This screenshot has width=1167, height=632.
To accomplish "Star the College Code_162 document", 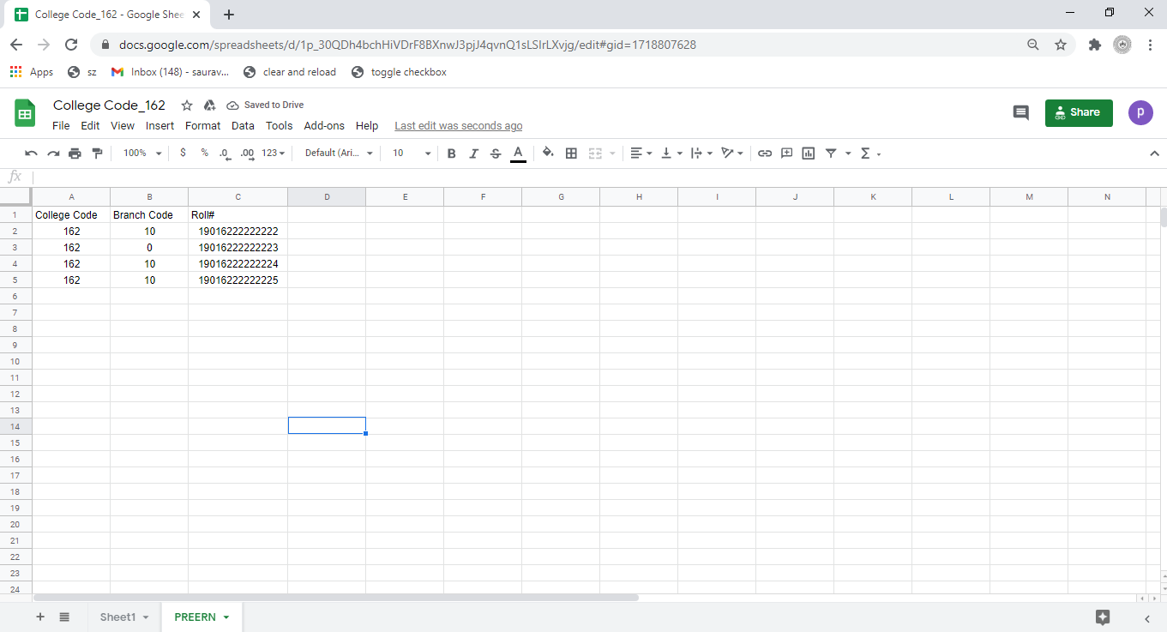I will pyautogui.click(x=187, y=105).
